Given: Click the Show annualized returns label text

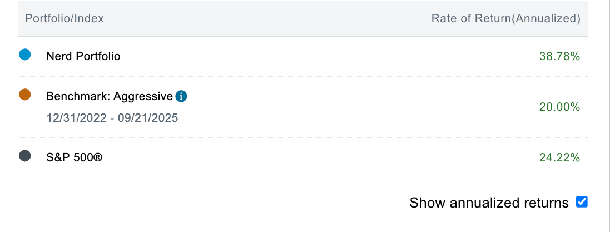Looking at the screenshot, I should (x=489, y=203).
